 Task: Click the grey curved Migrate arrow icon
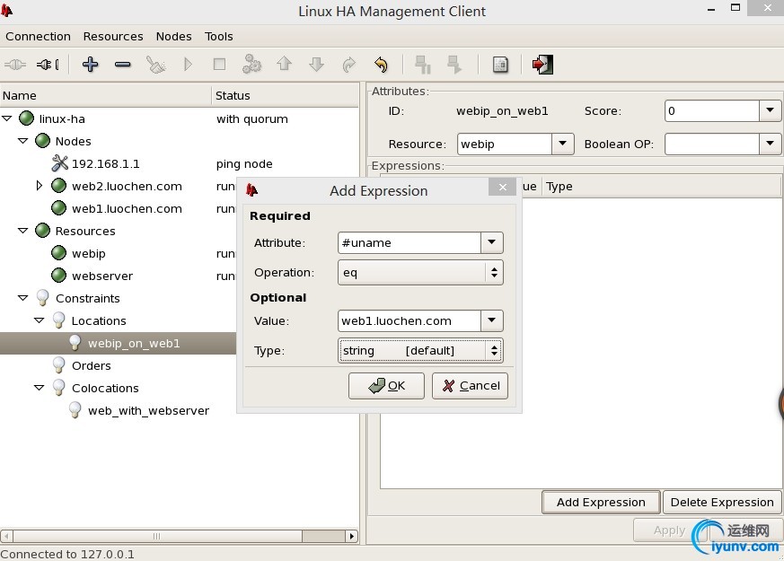(349, 65)
